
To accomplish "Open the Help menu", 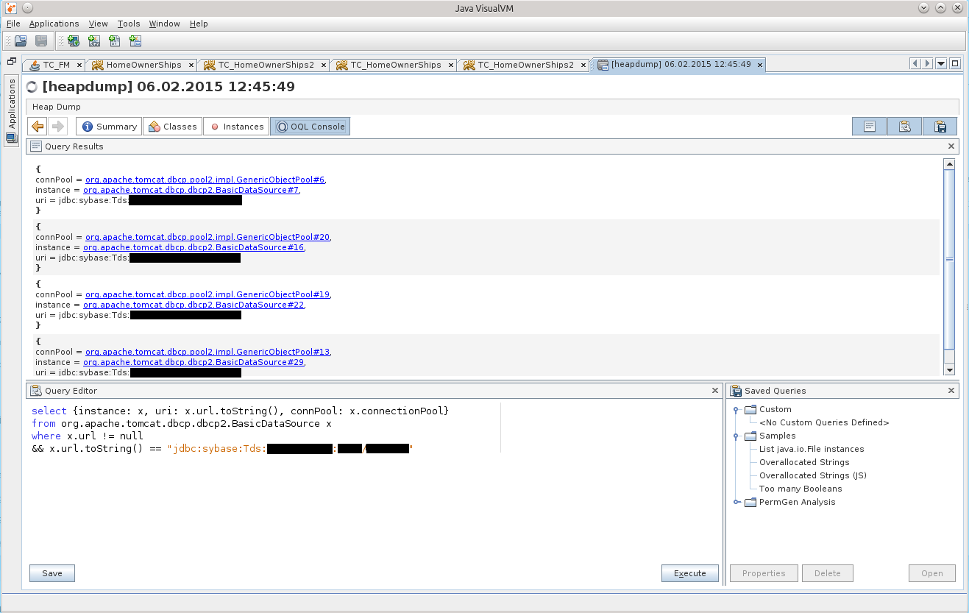I will coord(199,24).
